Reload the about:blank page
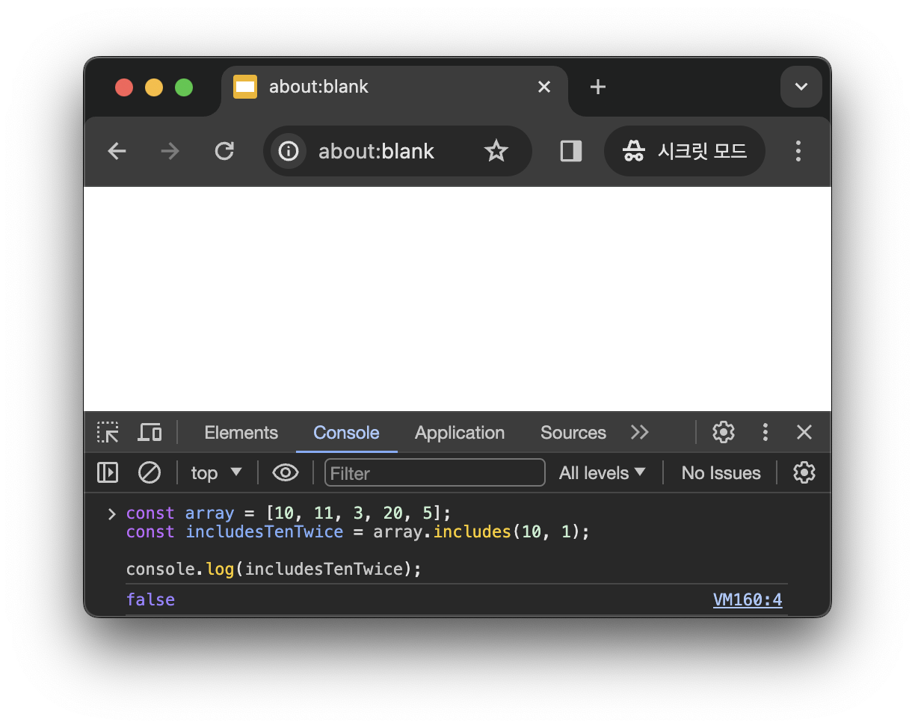The image size is (915, 728). [224, 151]
